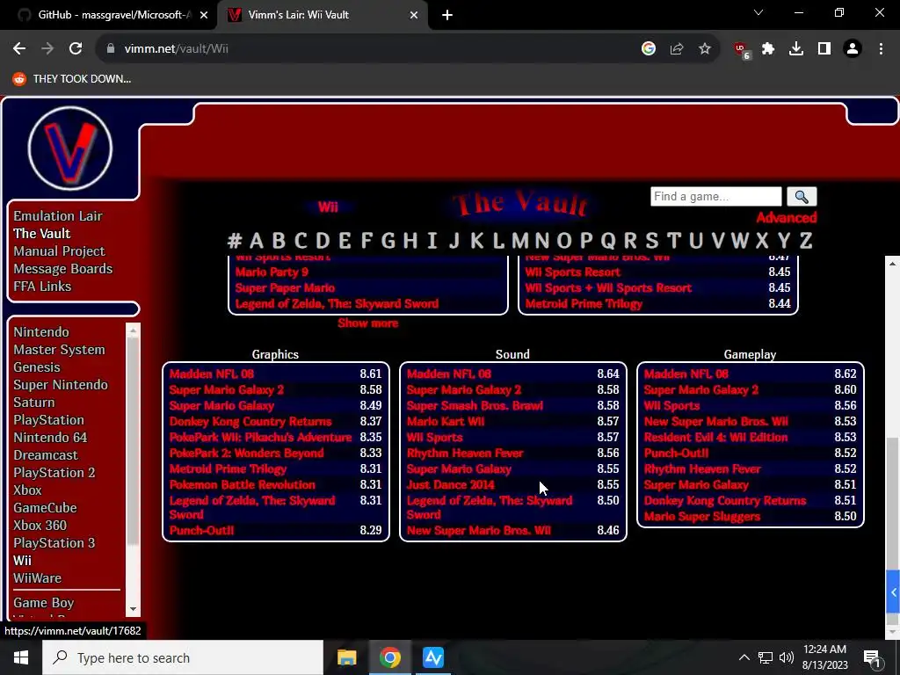Open the Advanced search link
900x675 pixels.
[786, 218]
